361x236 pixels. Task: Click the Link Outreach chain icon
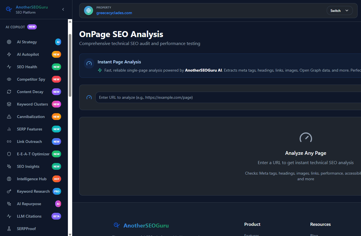pos(9,141)
